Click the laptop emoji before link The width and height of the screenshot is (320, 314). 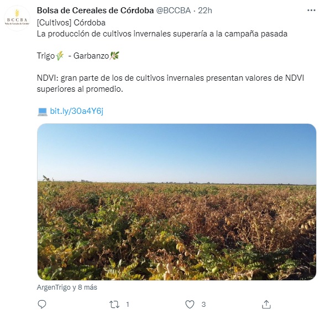coord(43,112)
